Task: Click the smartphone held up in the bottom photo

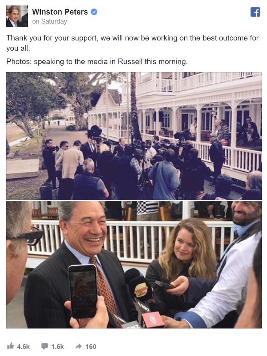Action: (83, 292)
